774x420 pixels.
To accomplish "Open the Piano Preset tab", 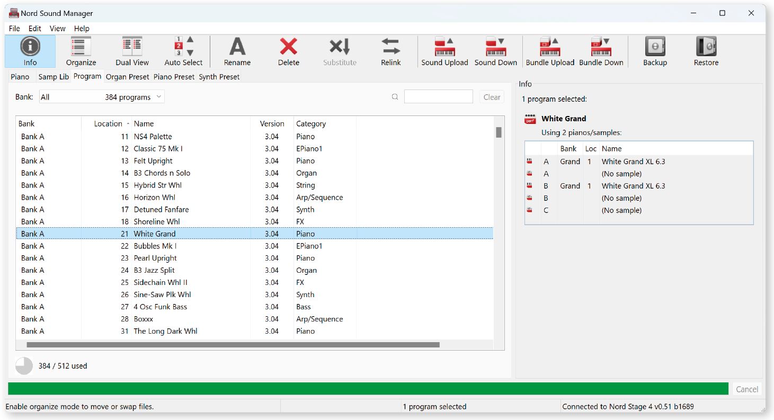I will 174,77.
